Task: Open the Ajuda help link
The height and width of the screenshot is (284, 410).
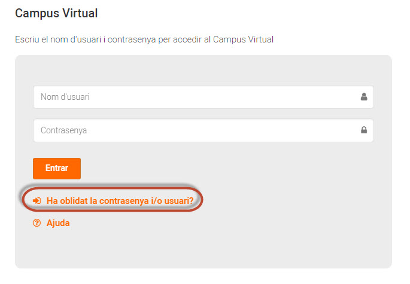Action: [58, 223]
